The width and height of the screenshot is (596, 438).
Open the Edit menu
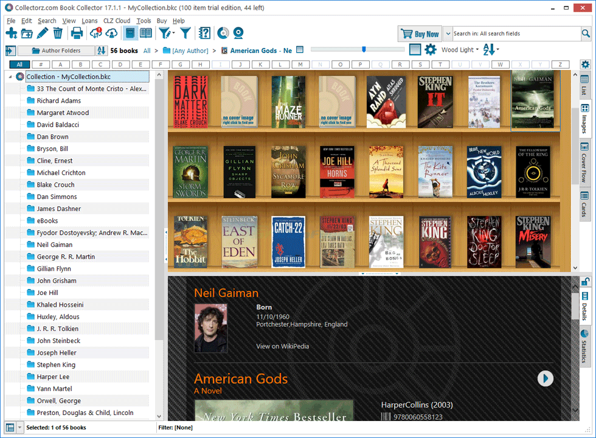26,21
